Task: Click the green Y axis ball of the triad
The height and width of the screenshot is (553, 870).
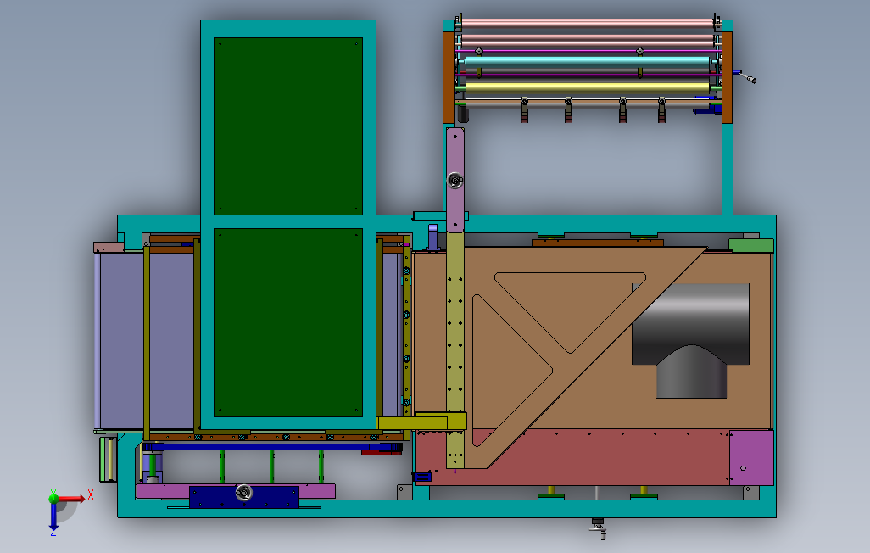Action: pyautogui.click(x=53, y=498)
